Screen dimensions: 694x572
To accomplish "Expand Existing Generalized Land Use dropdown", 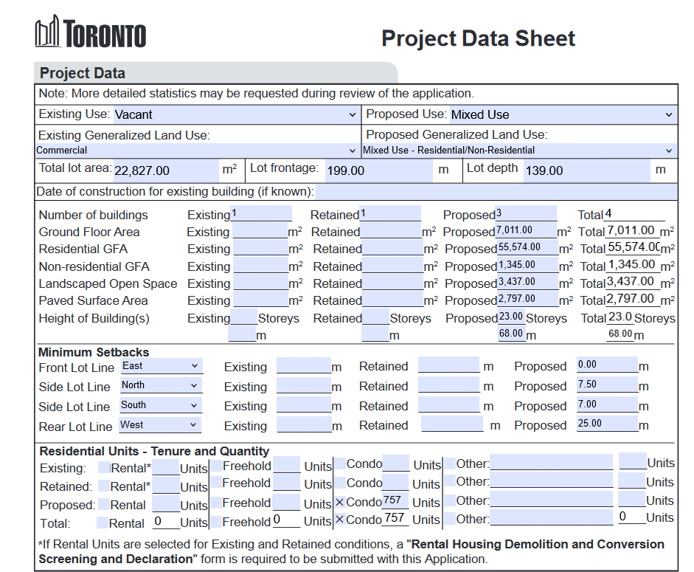I will tap(197, 151).
